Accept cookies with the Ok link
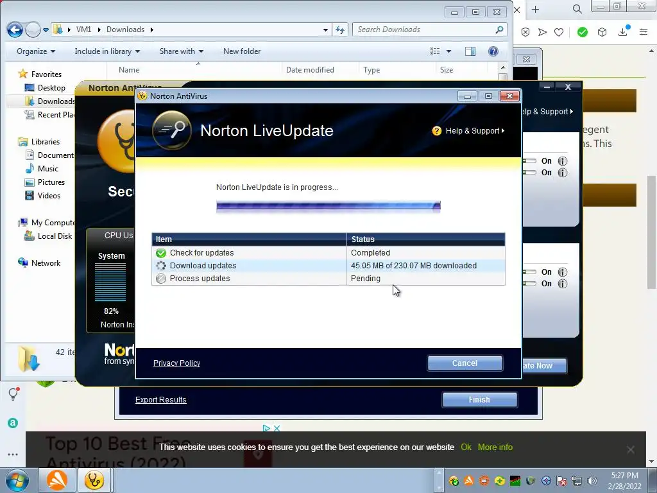 click(x=466, y=447)
